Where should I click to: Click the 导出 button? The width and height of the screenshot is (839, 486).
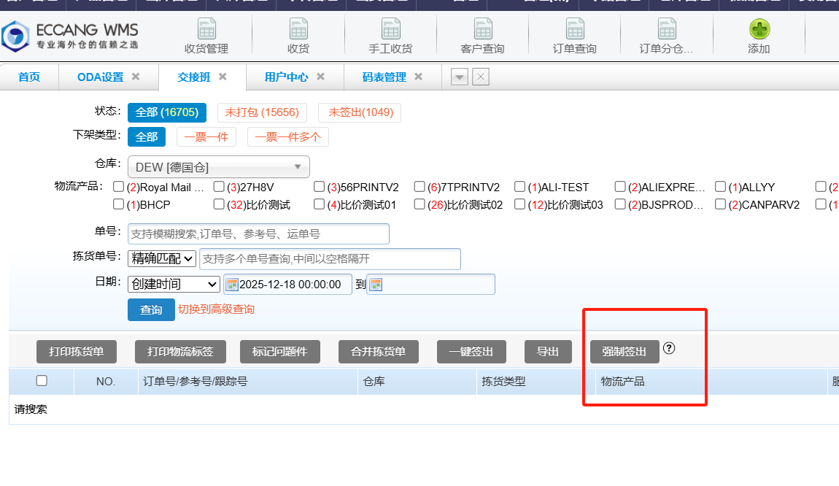548,352
